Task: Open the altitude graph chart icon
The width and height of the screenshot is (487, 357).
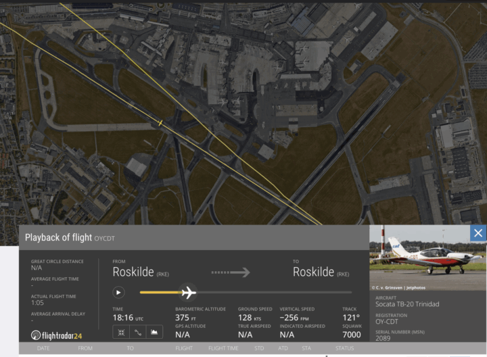Action: point(155,332)
